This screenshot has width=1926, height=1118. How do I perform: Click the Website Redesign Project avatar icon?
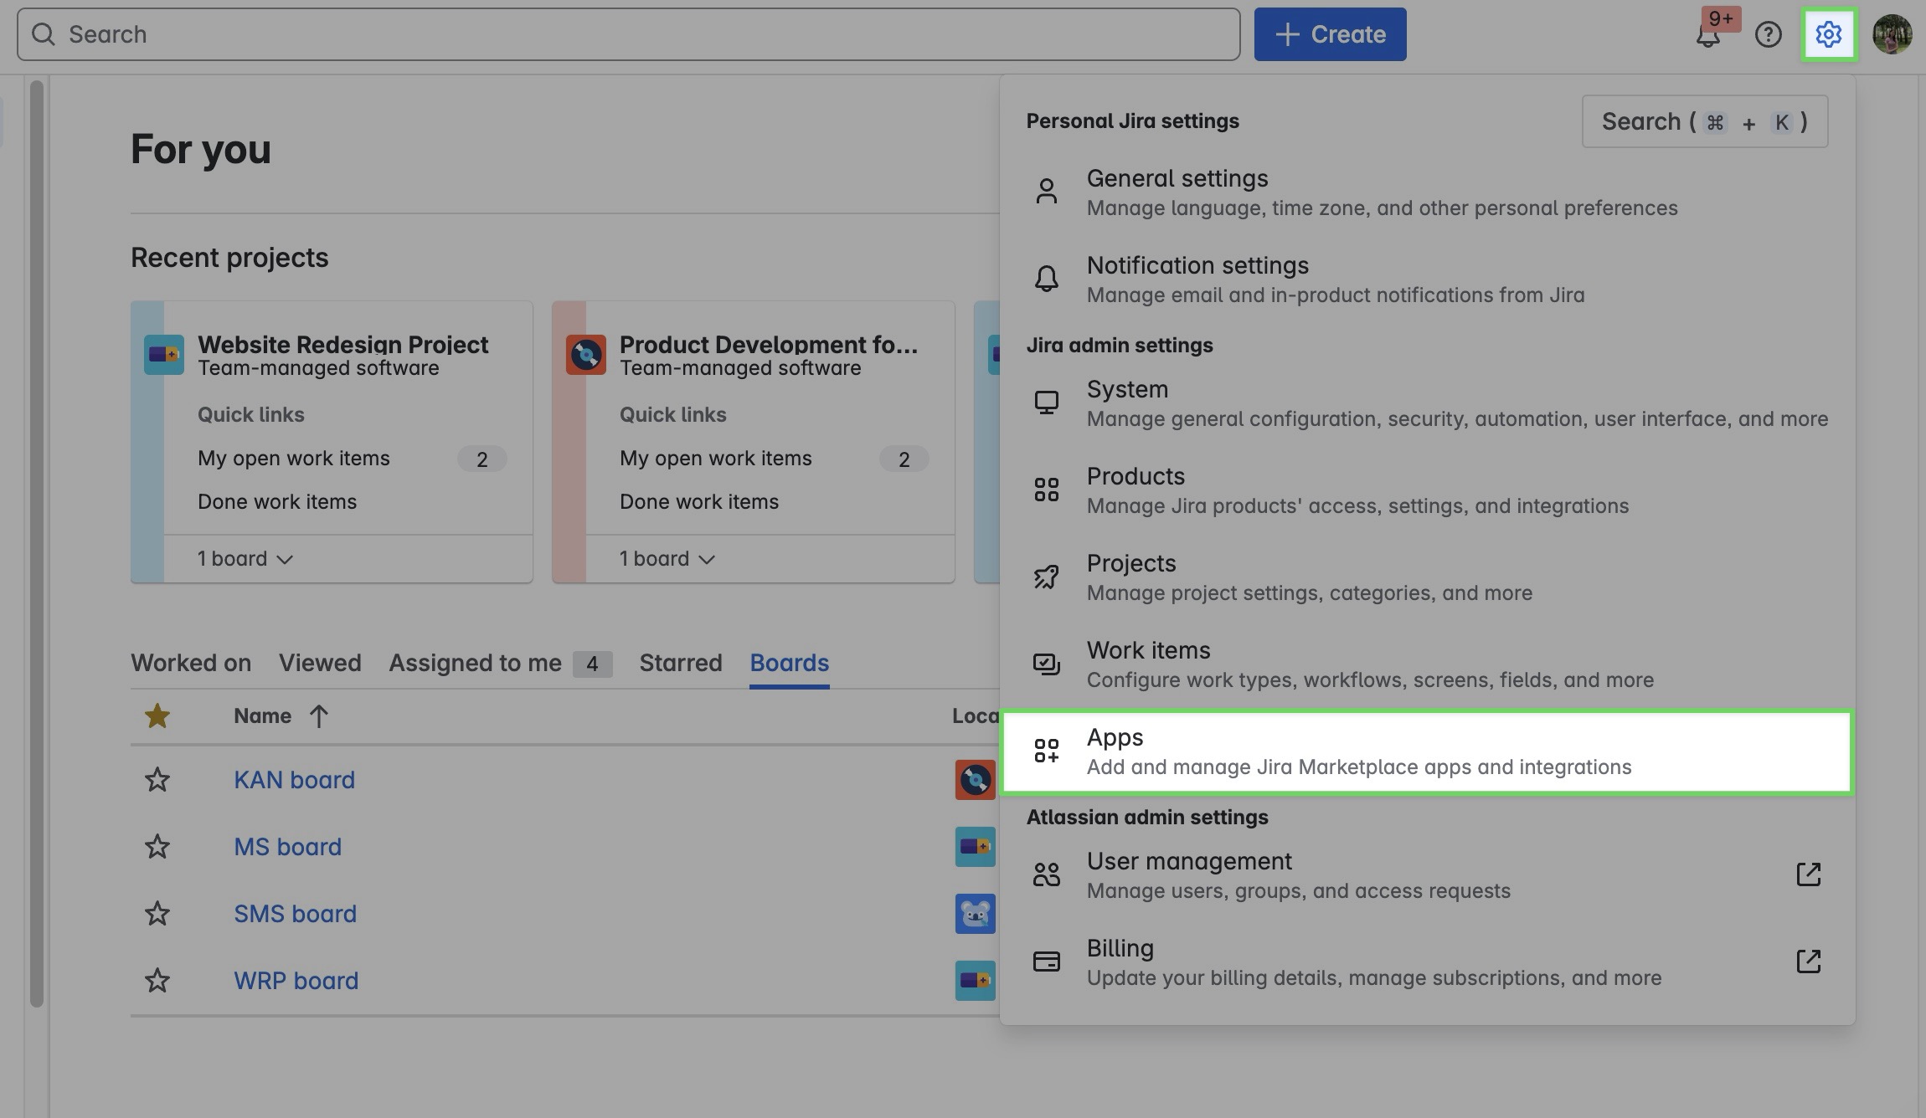[164, 355]
